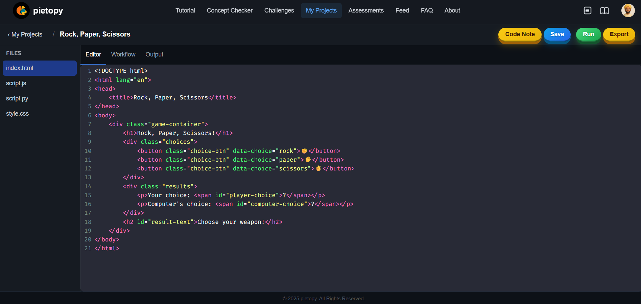641x304 pixels.
Task: Open the notes list icon in header
Action: coord(587,10)
